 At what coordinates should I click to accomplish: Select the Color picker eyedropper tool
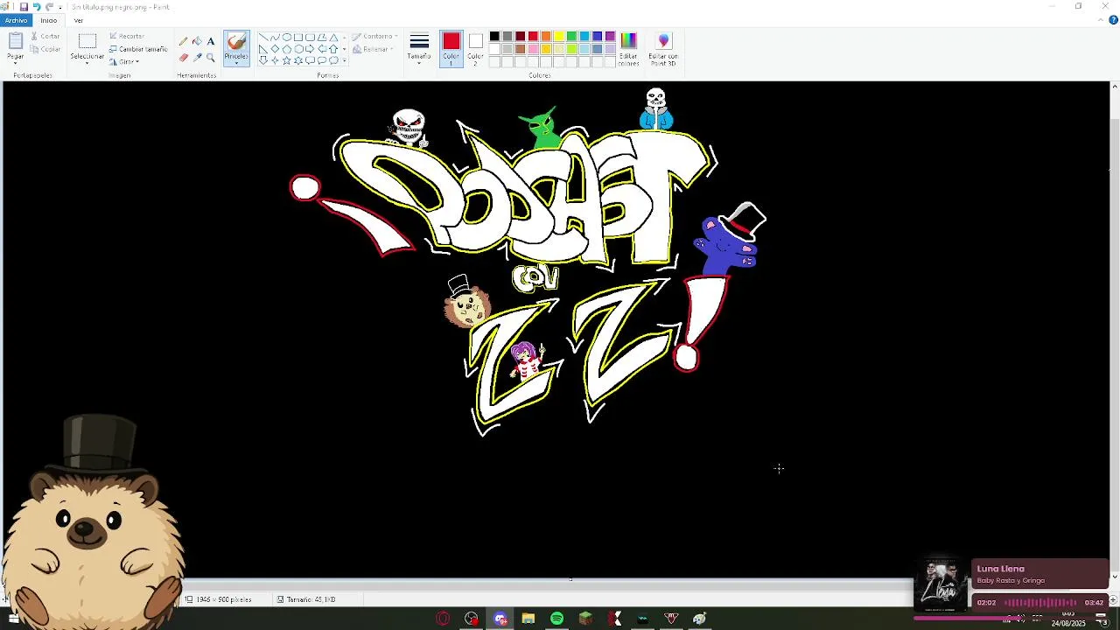(x=198, y=57)
